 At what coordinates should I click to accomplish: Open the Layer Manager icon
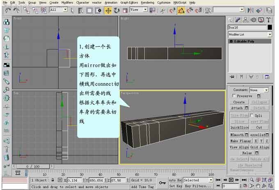[269, 11]
